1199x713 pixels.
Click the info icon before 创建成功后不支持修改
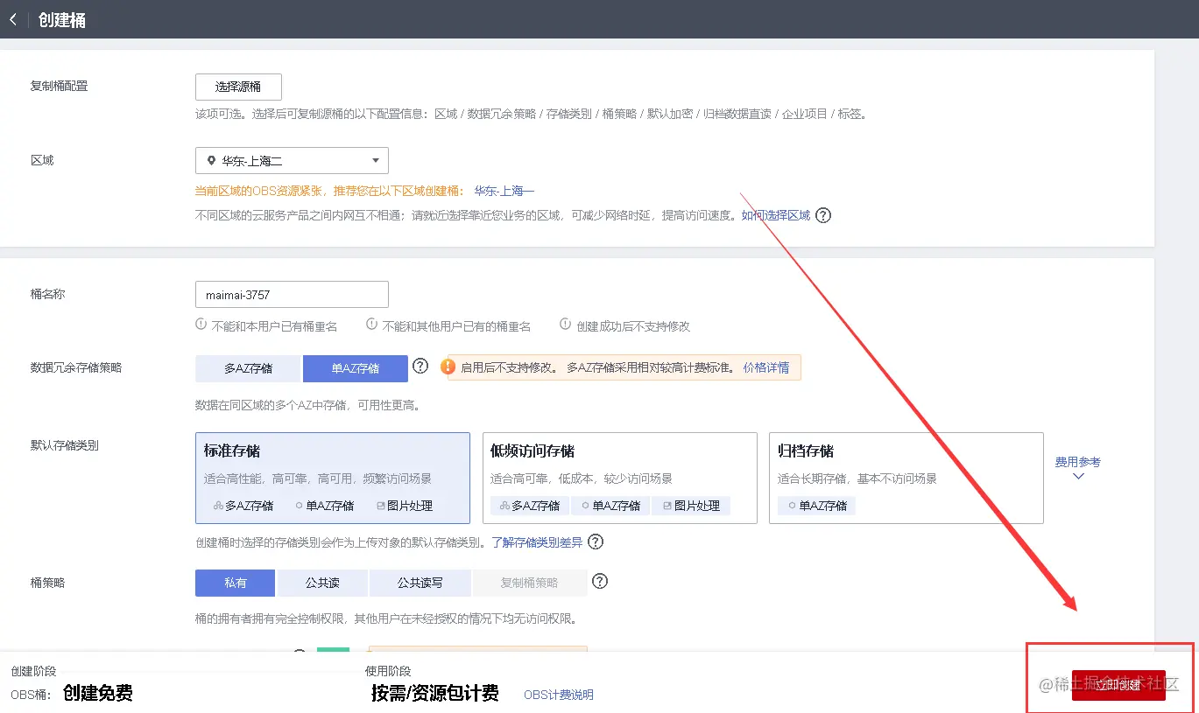pos(566,325)
